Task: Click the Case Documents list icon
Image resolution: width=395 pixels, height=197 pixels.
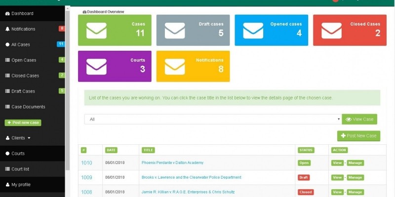Action: click(x=7, y=107)
